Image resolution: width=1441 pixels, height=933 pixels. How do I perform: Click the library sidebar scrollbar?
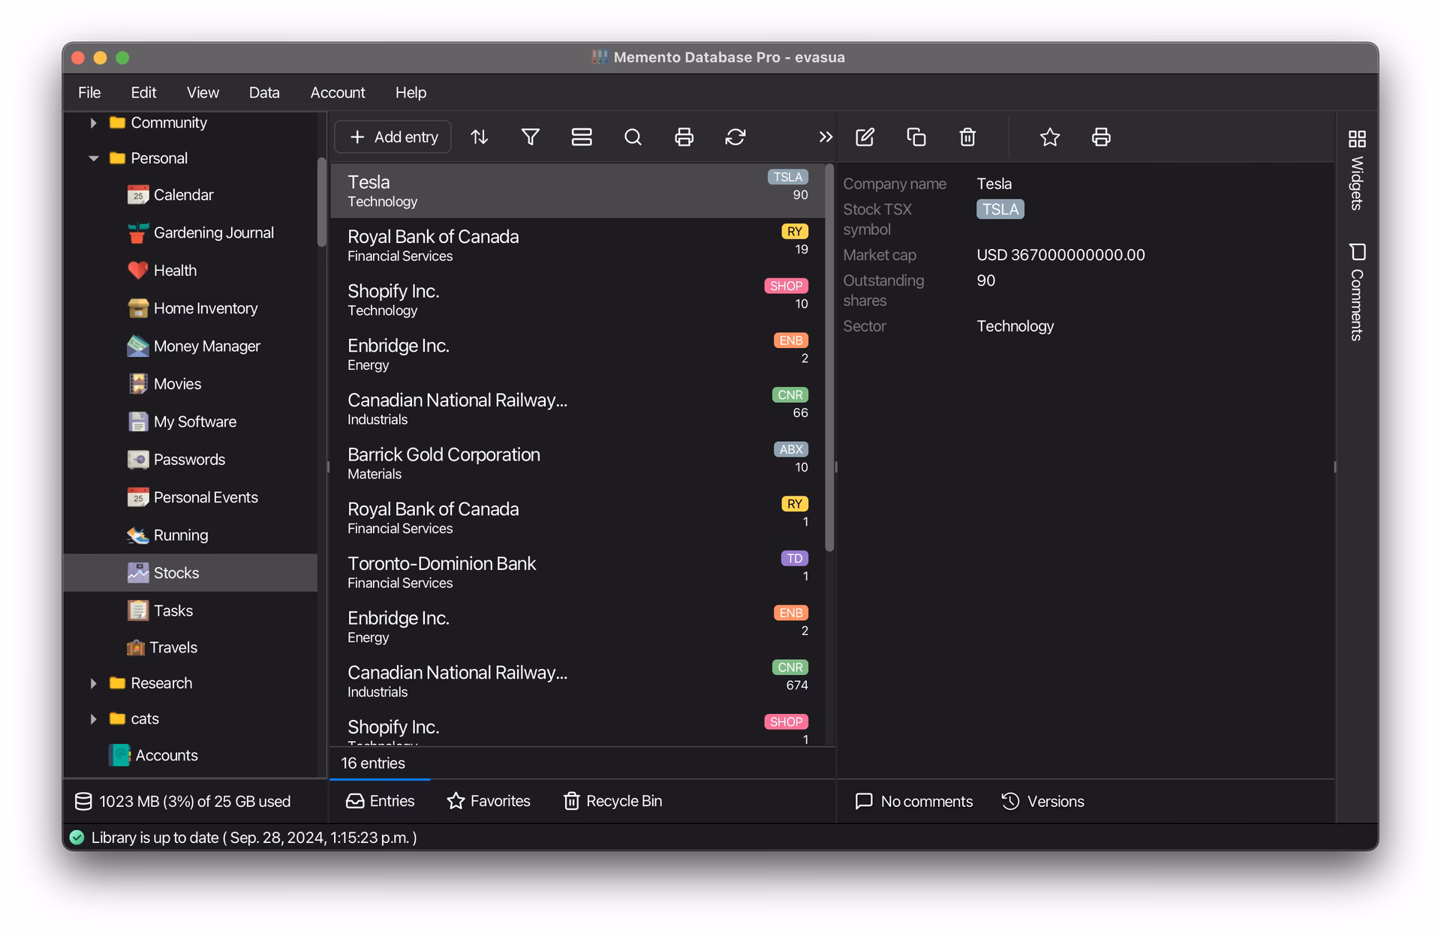(x=321, y=202)
